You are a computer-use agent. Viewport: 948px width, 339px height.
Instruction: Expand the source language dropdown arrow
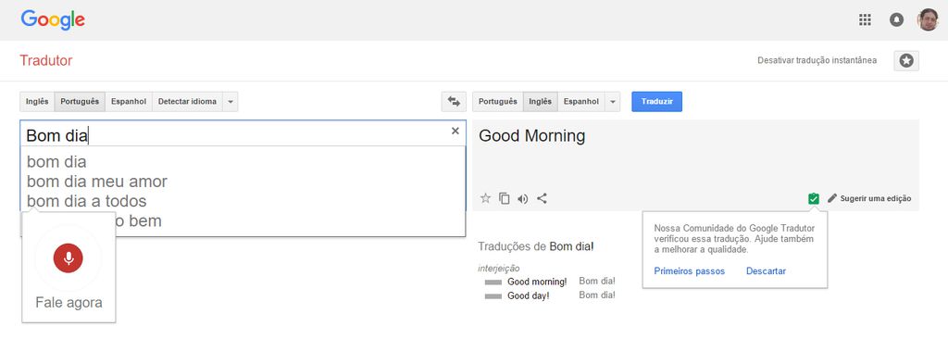[231, 102]
